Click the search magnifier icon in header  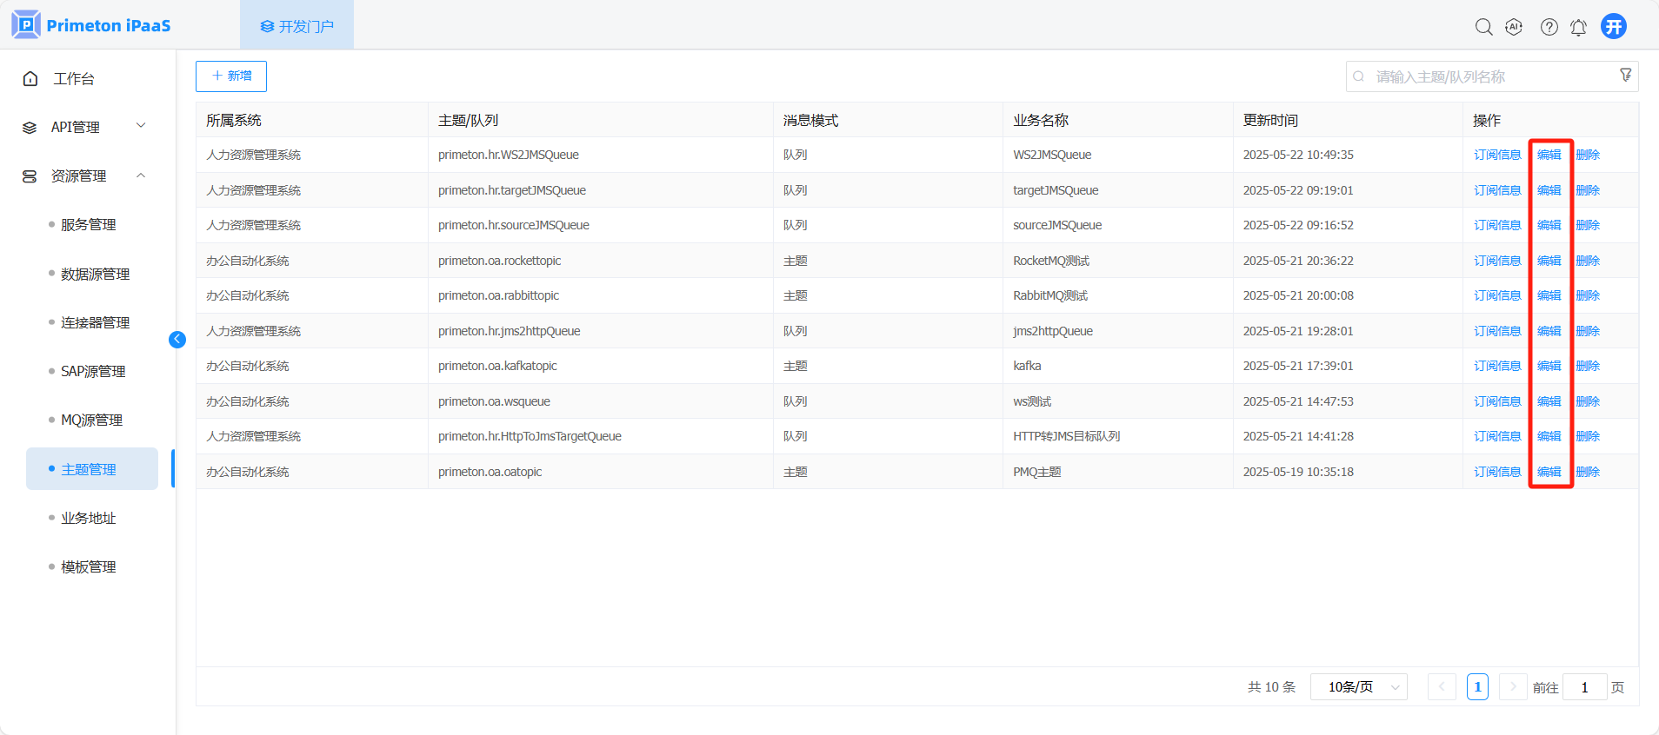tap(1483, 27)
